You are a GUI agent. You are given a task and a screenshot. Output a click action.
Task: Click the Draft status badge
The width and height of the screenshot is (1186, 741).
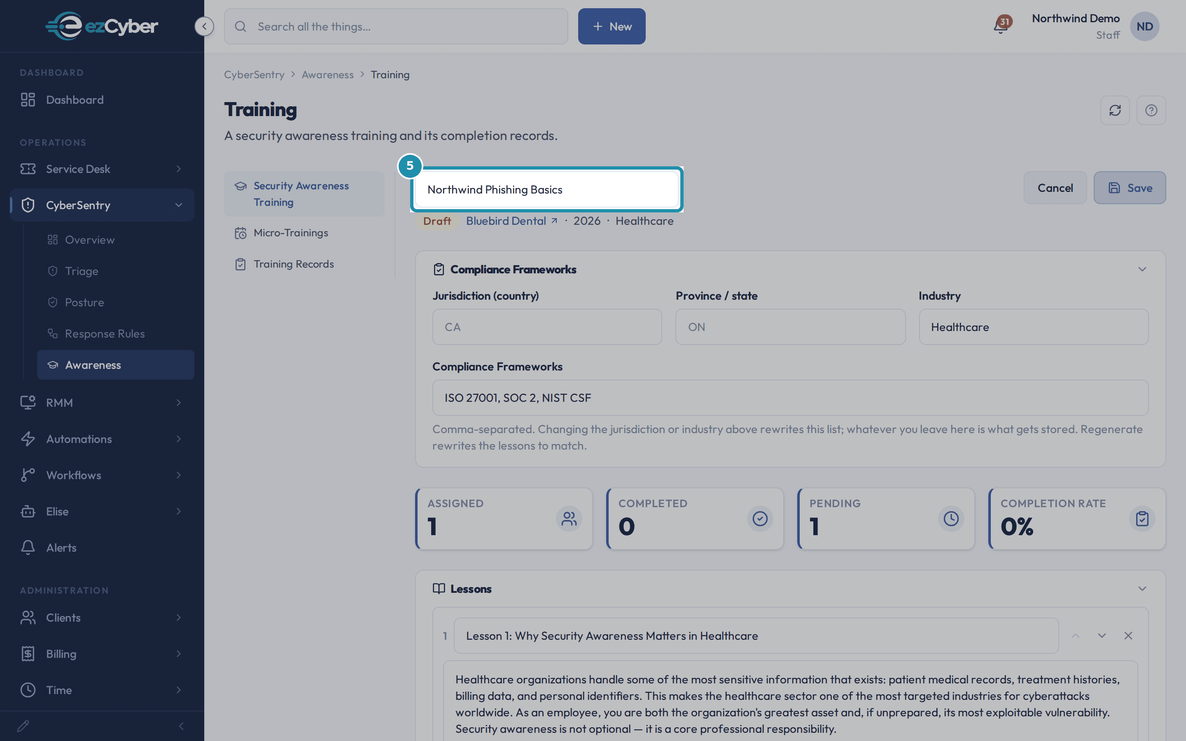[437, 221]
